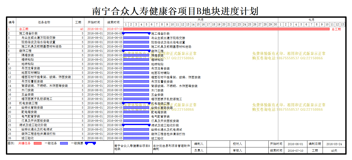Select the 电气配管穿线 task name in the table
352x160 pixels.
coord(31,116)
